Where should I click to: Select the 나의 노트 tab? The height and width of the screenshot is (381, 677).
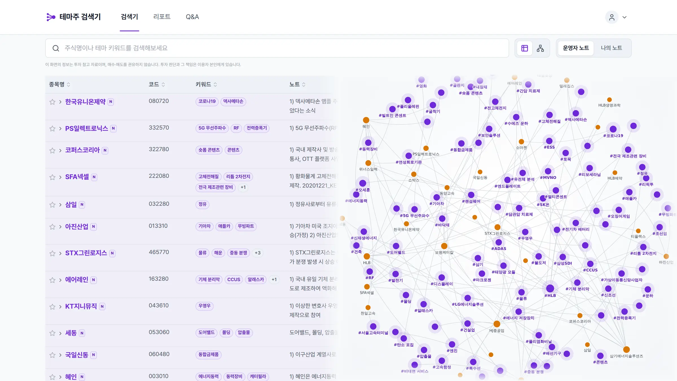(611, 48)
